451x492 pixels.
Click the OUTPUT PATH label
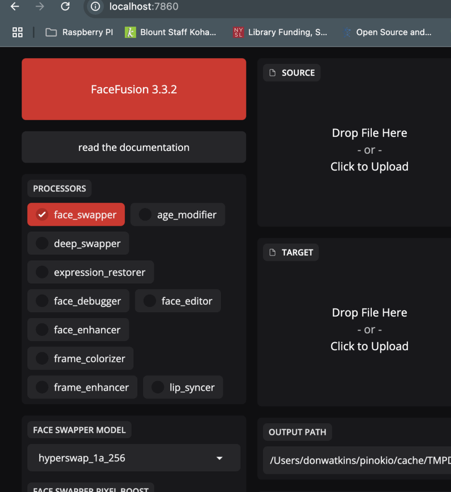[x=297, y=432]
